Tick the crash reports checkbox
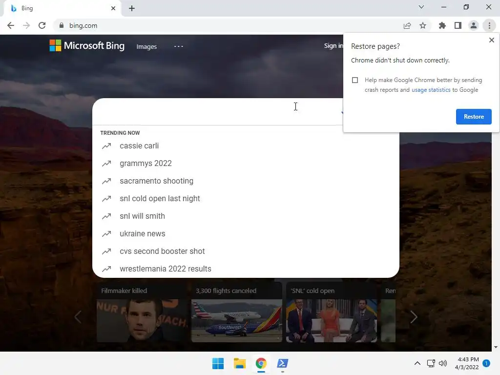This screenshot has width=500, height=375. click(x=355, y=80)
